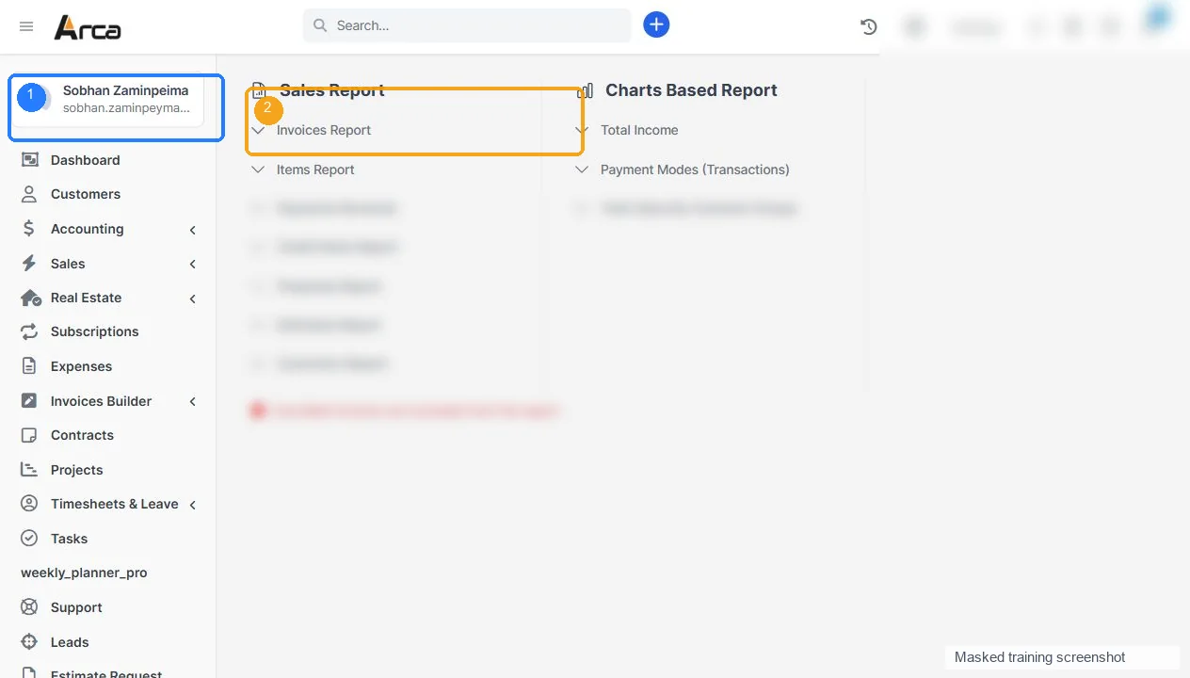Open Dashboard from the sidebar

point(108,160)
